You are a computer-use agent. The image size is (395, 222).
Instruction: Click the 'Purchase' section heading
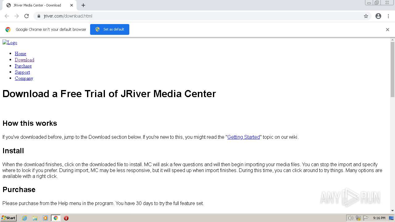[19, 190]
